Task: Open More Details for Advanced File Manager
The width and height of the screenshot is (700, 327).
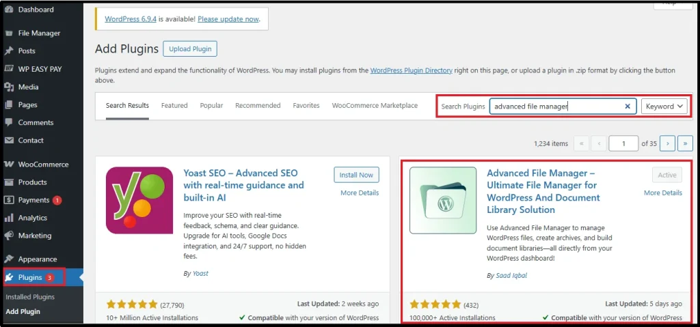Action: 663,193
